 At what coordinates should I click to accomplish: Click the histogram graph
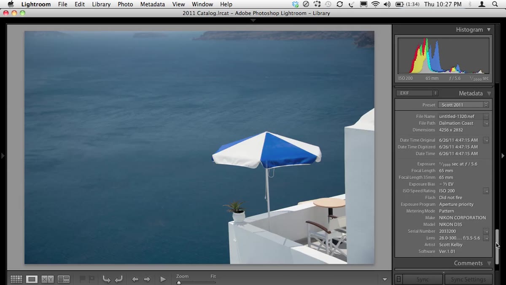(x=444, y=56)
